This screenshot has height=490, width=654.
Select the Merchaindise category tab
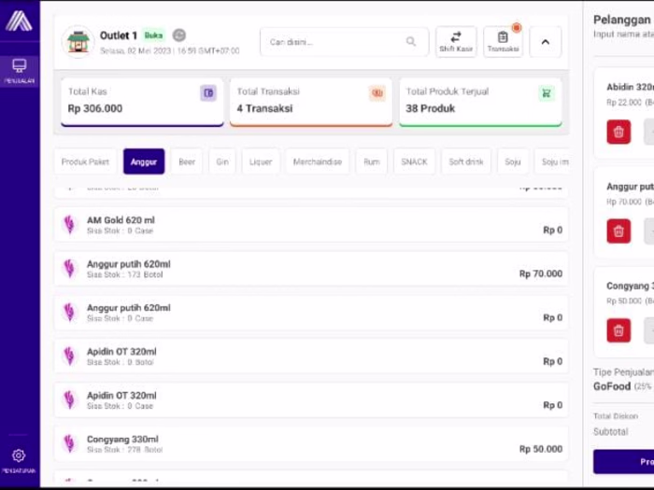tap(318, 161)
